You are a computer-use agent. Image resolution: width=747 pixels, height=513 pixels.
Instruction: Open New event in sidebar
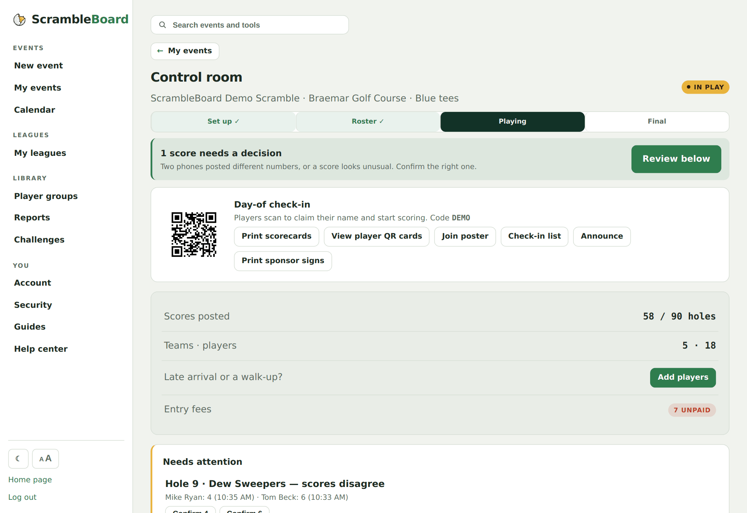[39, 66]
